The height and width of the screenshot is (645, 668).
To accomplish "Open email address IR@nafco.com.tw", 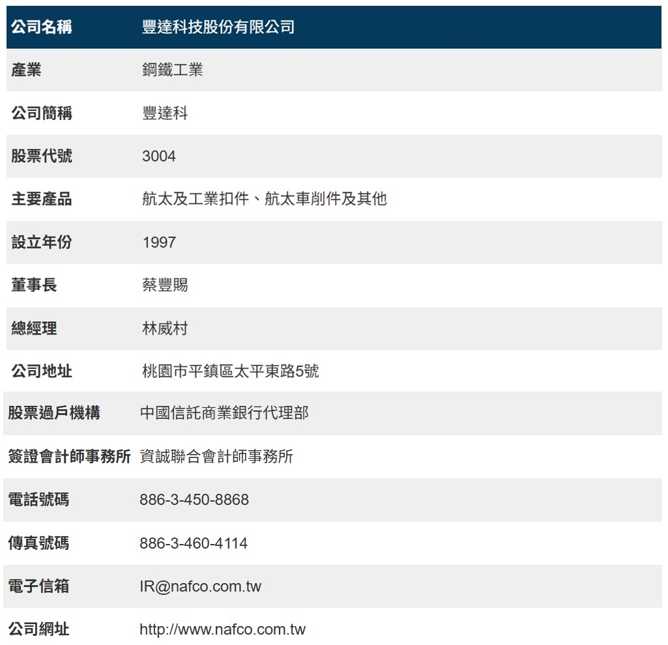I will click(200, 586).
